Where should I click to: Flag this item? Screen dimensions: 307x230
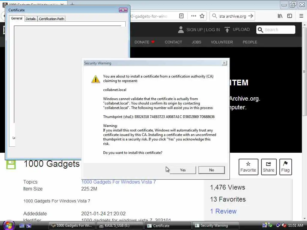coord(285,167)
